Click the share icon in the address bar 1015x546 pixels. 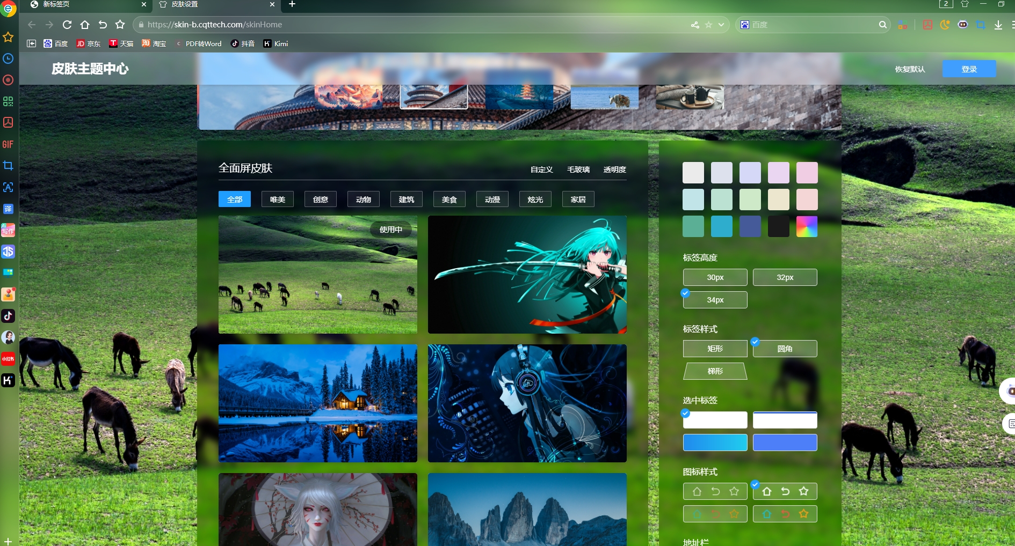695,25
